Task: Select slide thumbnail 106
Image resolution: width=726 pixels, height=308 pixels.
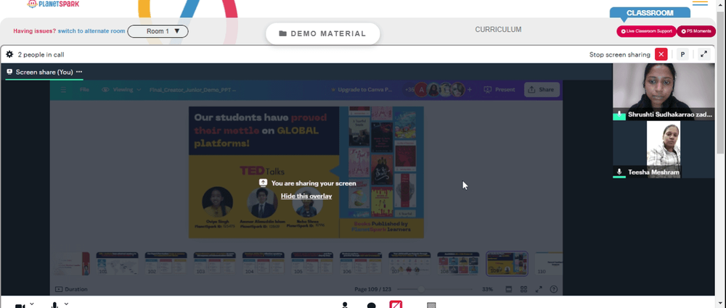Action: (x=361, y=262)
